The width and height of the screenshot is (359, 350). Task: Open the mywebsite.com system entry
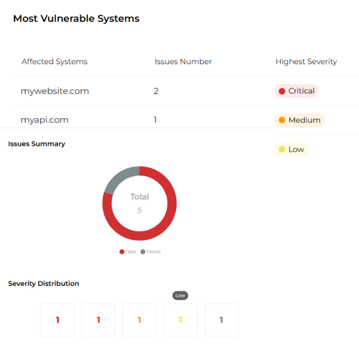pos(55,91)
